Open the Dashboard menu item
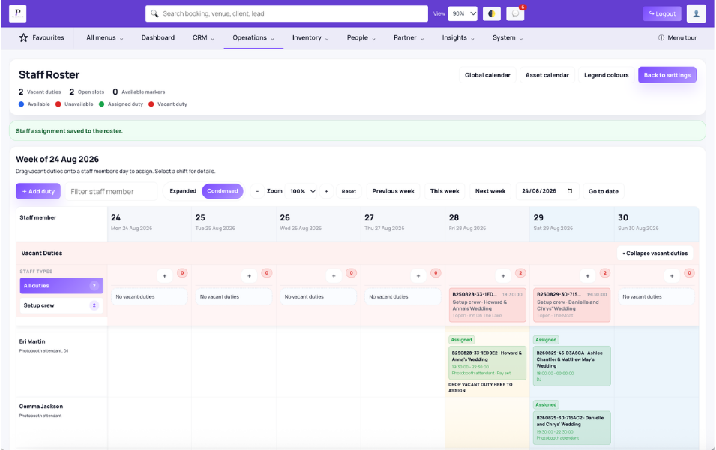The height and width of the screenshot is (450, 716). (158, 38)
